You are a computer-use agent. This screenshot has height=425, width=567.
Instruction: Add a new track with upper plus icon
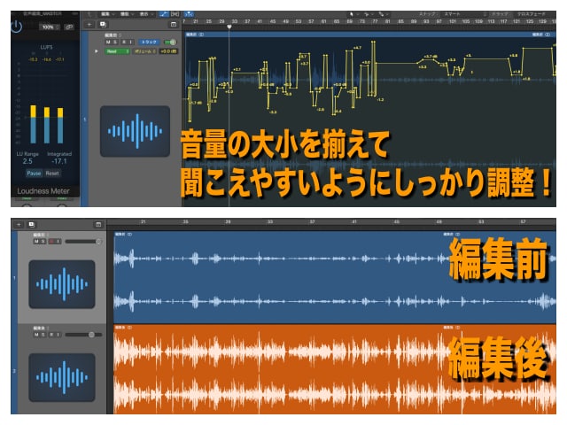(x=89, y=24)
